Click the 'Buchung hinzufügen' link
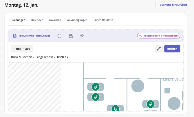Viewport: 194px width, 117px height. point(173,5)
